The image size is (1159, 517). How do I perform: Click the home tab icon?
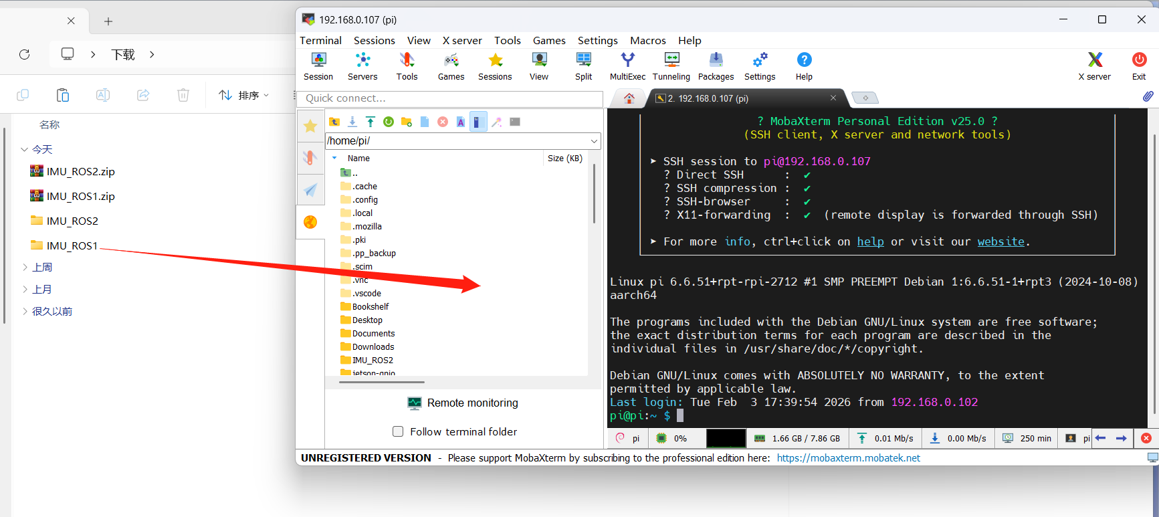(629, 98)
